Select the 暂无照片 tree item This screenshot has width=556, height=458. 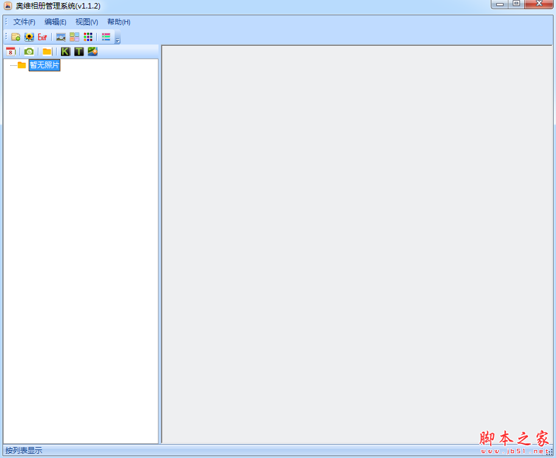point(45,65)
